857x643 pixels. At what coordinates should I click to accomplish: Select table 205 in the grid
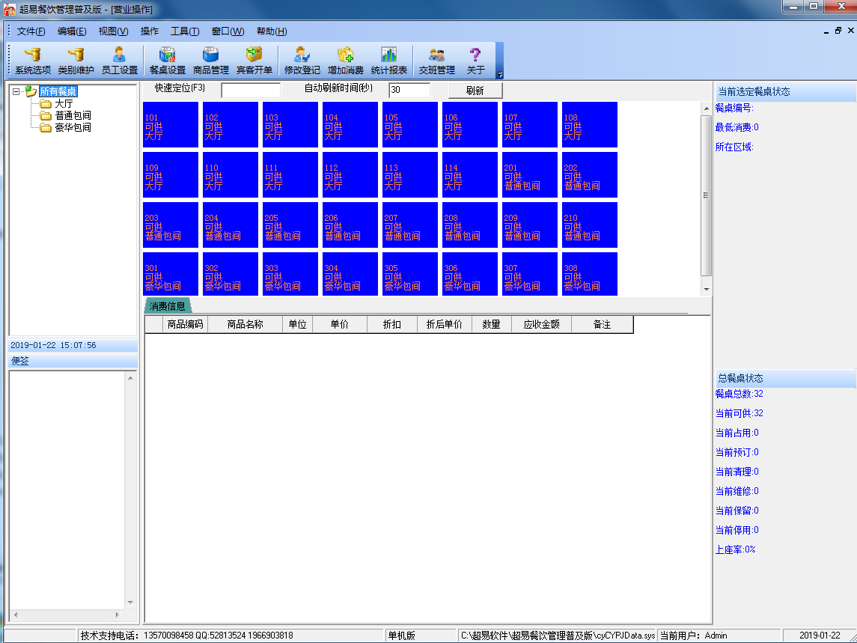click(290, 225)
